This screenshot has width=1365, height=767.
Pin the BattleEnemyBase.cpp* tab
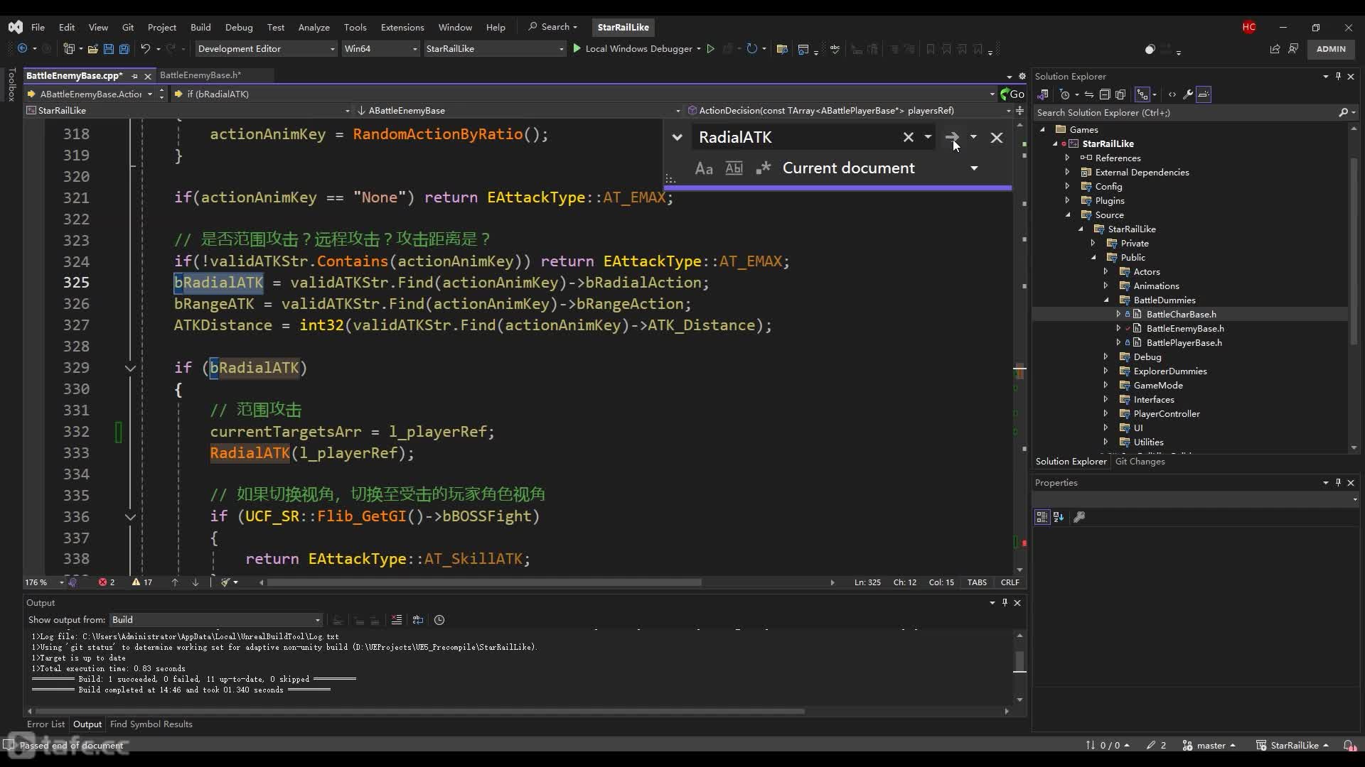click(x=134, y=76)
